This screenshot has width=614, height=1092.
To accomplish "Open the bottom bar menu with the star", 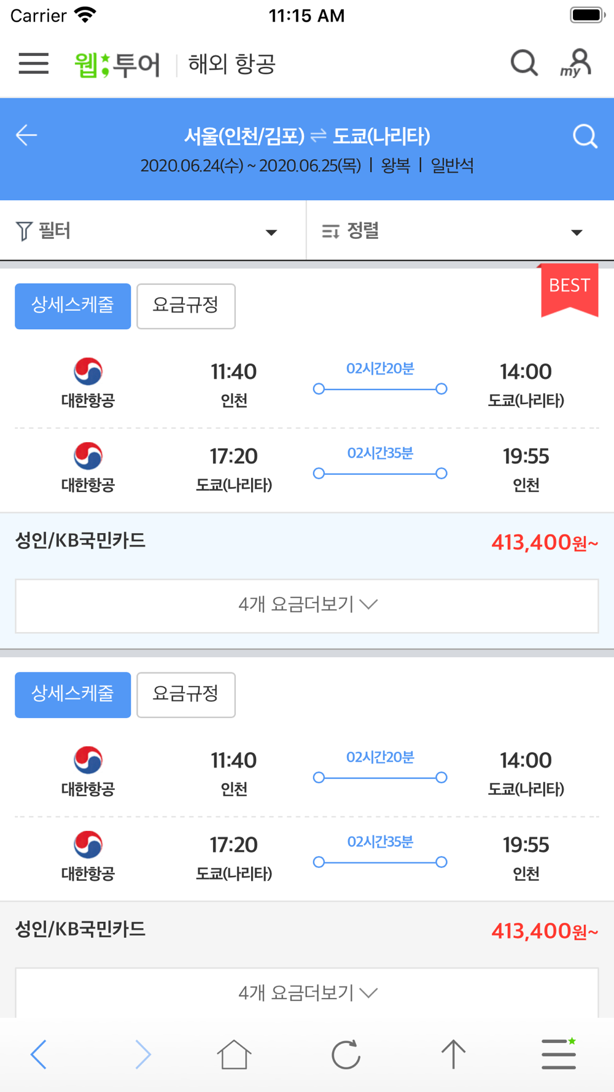I will 559,1053.
